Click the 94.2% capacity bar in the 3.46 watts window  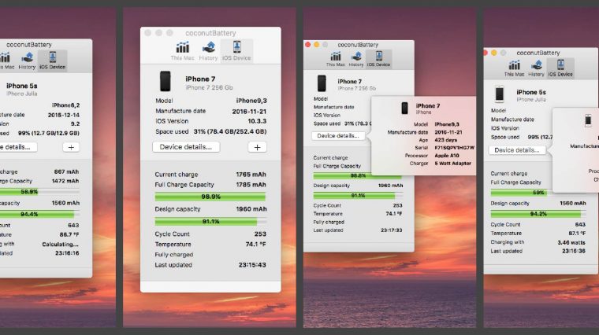[x=538, y=214]
